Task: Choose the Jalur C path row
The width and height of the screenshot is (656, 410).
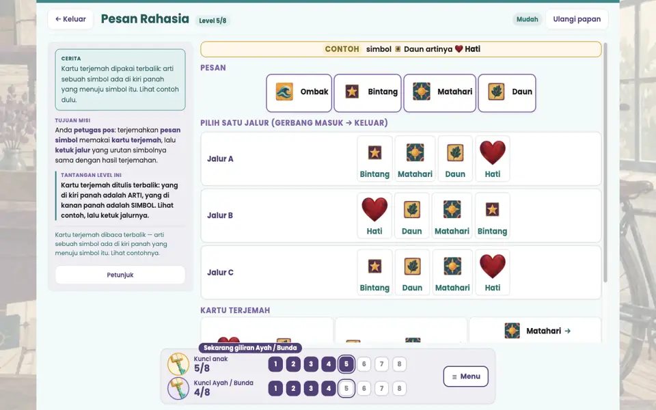Action: (x=401, y=273)
